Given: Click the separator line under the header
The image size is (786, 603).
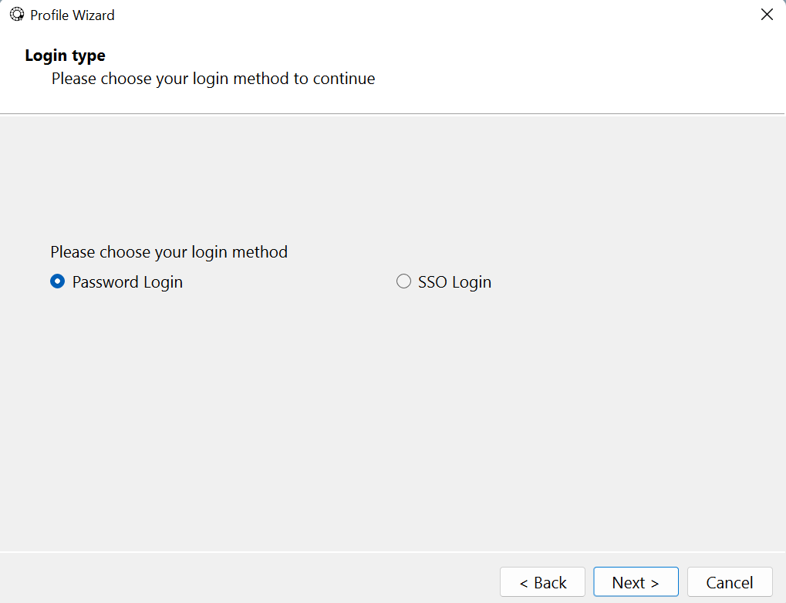Looking at the screenshot, I should pyautogui.click(x=393, y=114).
